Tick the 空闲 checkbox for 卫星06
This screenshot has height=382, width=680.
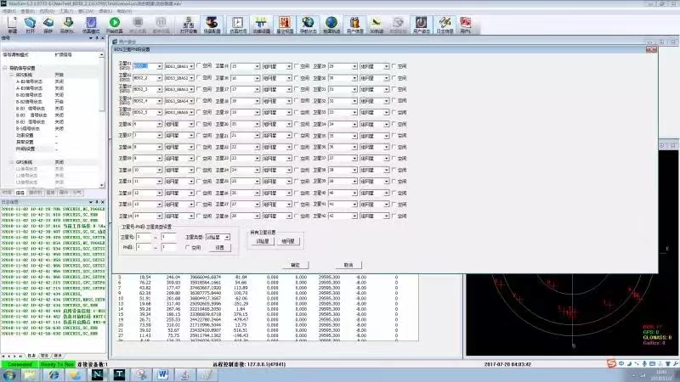199,124
